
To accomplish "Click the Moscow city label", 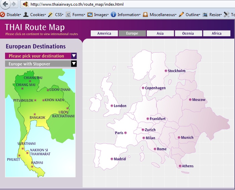I will [x=199, y=100].
